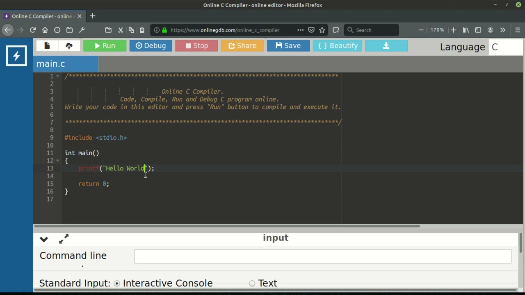Open Firefox account icon
The width and height of the screenshot is (525, 295).
pos(491,30)
